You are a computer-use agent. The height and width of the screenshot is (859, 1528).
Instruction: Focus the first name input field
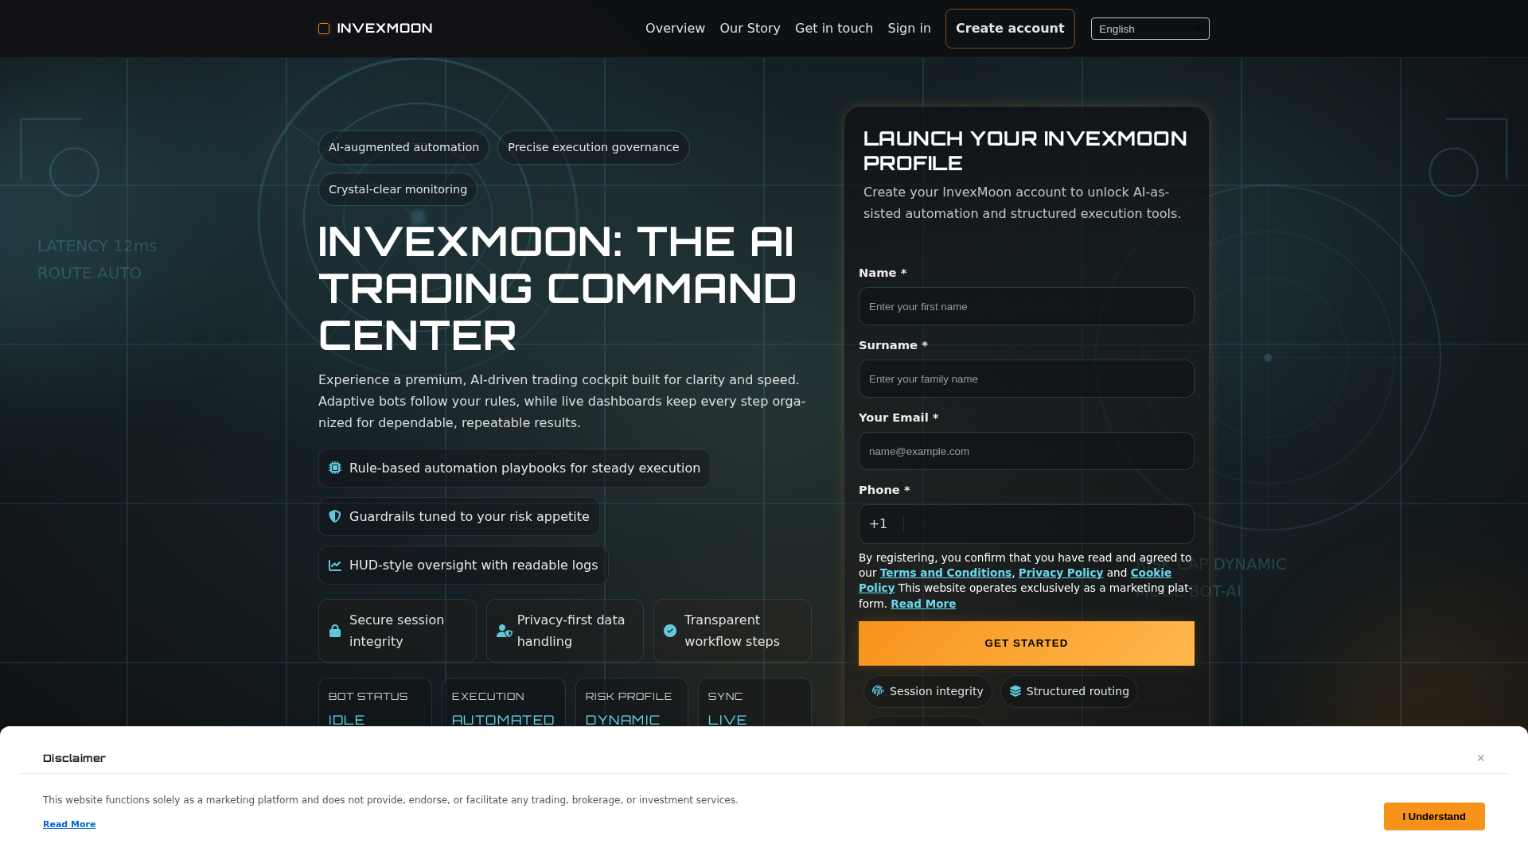point(1026,306)
